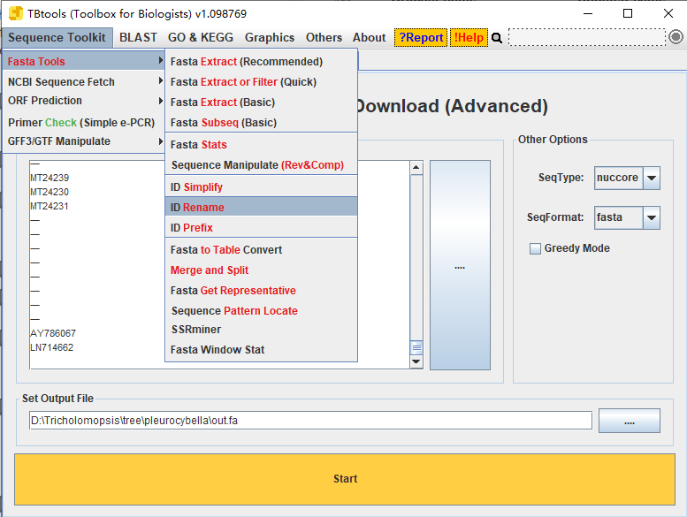Open the SeqType nuccore dropdown
687x517 pixels.
point(651,178)
